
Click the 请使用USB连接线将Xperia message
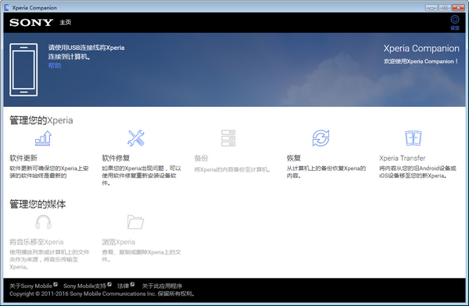pyautogui.click(x=86, y=52)
